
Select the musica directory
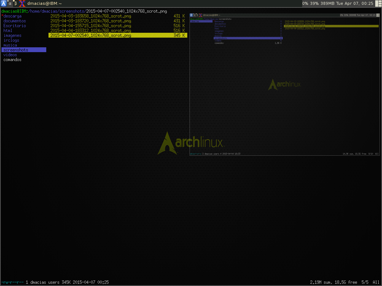click(10, 45)
